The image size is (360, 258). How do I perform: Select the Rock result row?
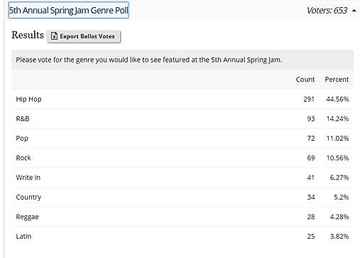[x=182, y=158]
